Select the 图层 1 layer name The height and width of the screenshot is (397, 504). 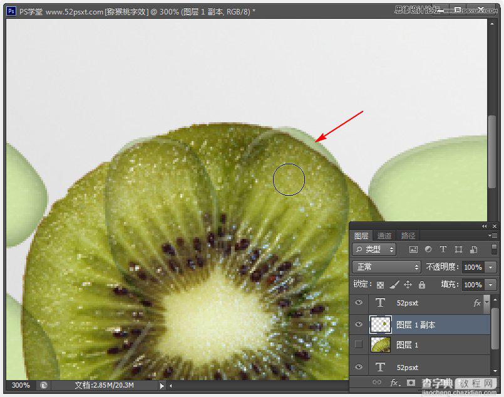pyautogui.click(x=407, y=345)
